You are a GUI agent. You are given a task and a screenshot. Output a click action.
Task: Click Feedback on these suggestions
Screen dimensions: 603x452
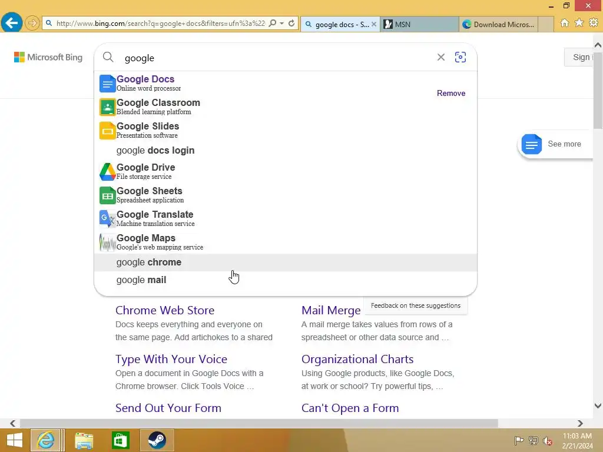pos(415,305)
